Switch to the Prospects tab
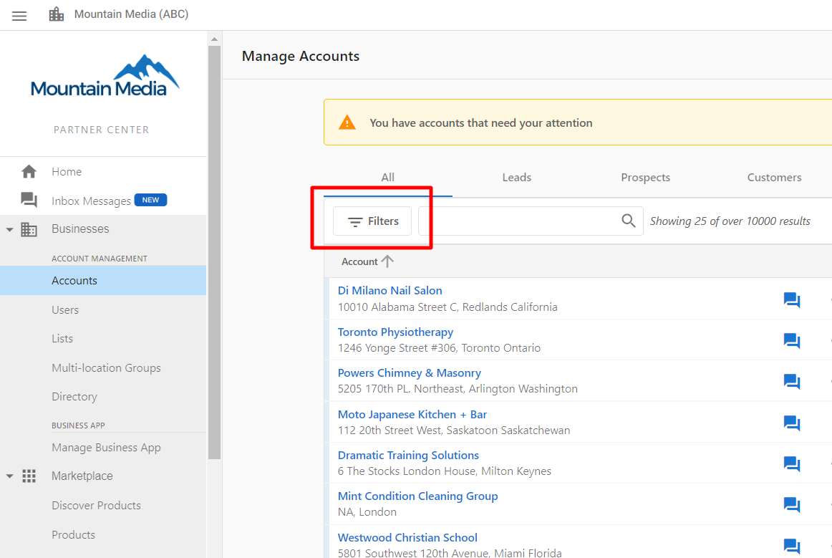 coord(645,178)
